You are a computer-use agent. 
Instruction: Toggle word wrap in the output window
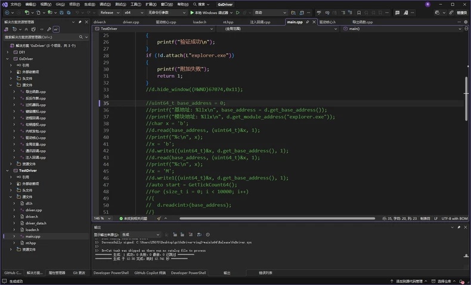[199, 234]
